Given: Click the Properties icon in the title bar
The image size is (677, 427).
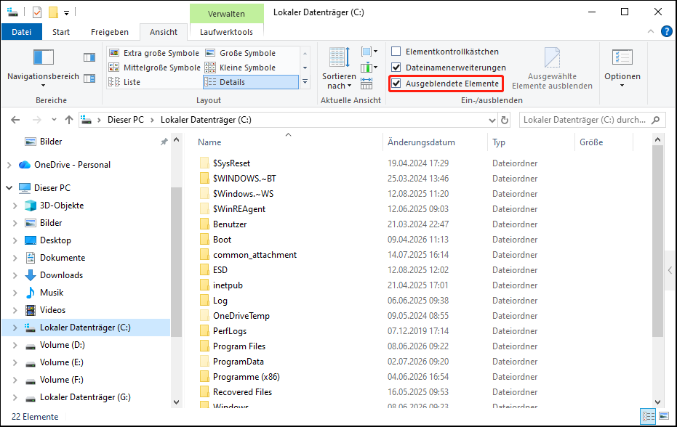Looking at the screenshot, I should coord(37,12).
